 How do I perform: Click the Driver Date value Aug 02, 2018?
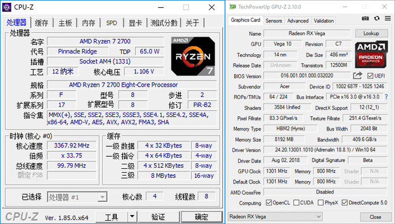(x=286, y=160)
